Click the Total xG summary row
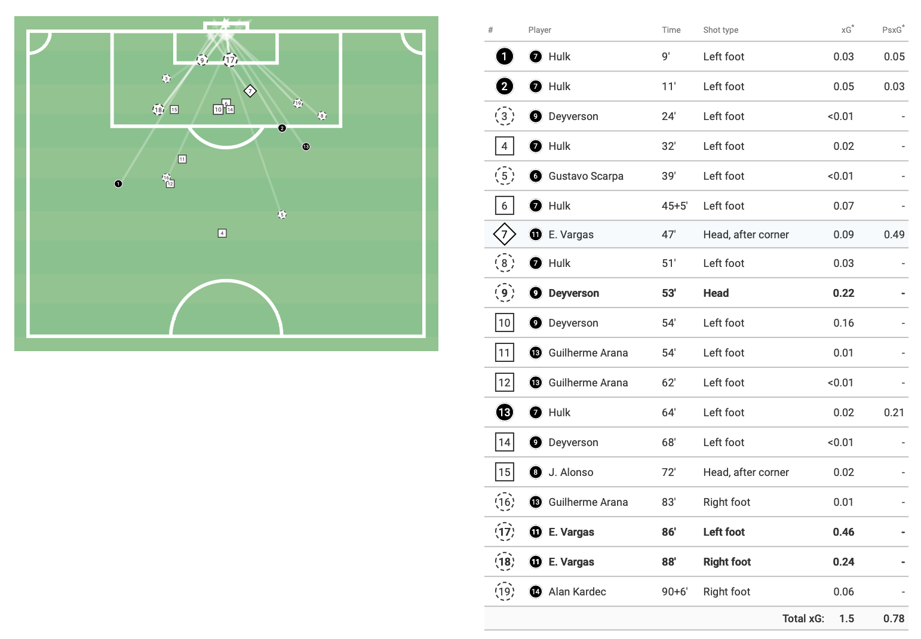The image size is (921, 639). (x=696, y=619)
